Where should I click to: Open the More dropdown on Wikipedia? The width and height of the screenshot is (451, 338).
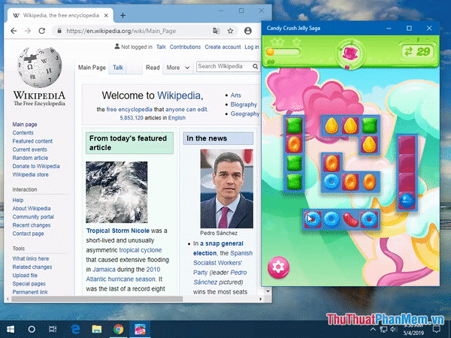point(177,68)
